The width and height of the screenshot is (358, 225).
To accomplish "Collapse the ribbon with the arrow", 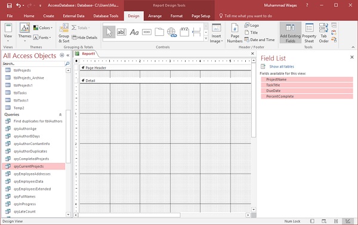I will tap(353, 47).
